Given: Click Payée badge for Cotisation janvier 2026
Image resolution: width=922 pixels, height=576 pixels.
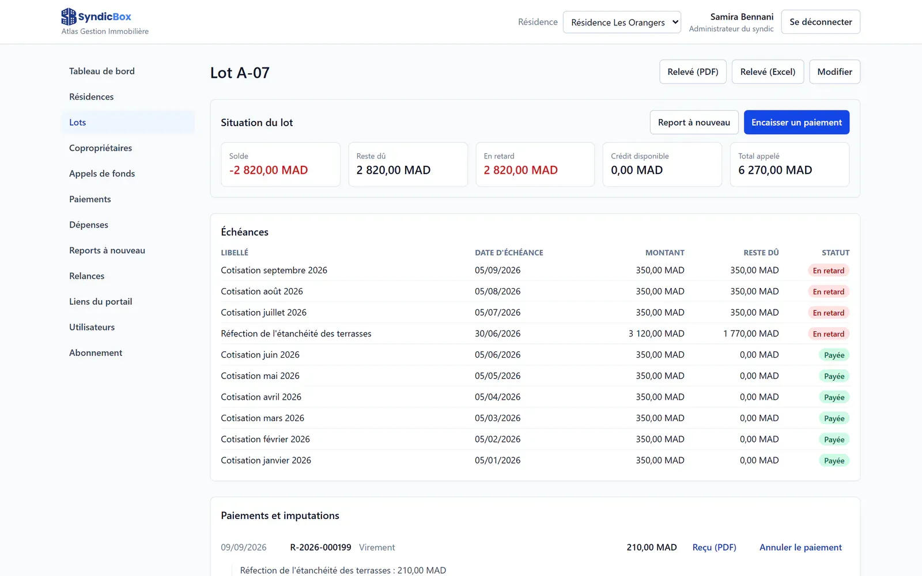Looking at the screenshot, I should tap(834, 461).
